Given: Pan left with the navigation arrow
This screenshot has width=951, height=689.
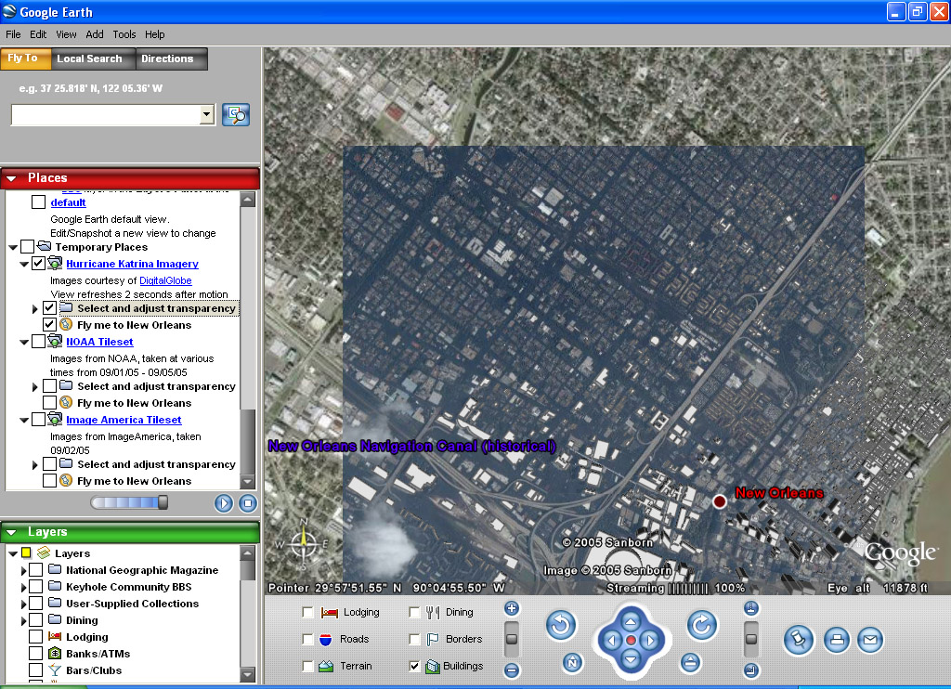Looking at the screenshot, I should 611,641.
